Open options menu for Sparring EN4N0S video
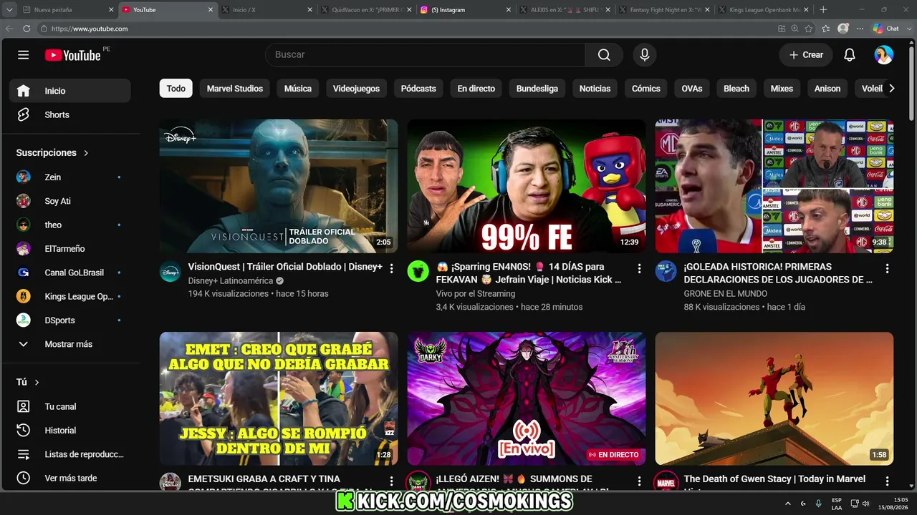The height and width of the screenshot is (515, 917). click(639, 269)
